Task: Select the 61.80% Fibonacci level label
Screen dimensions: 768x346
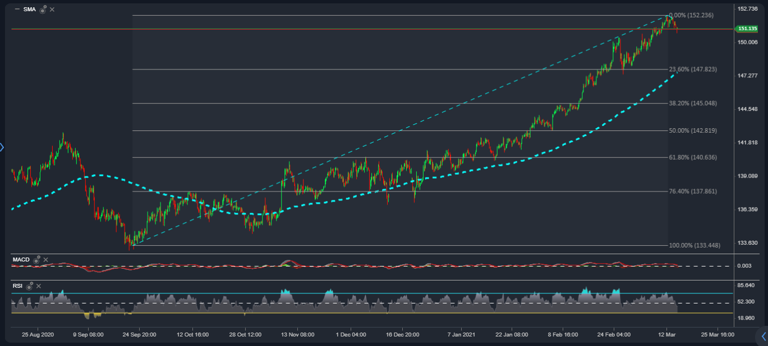Action: [692, 157]
